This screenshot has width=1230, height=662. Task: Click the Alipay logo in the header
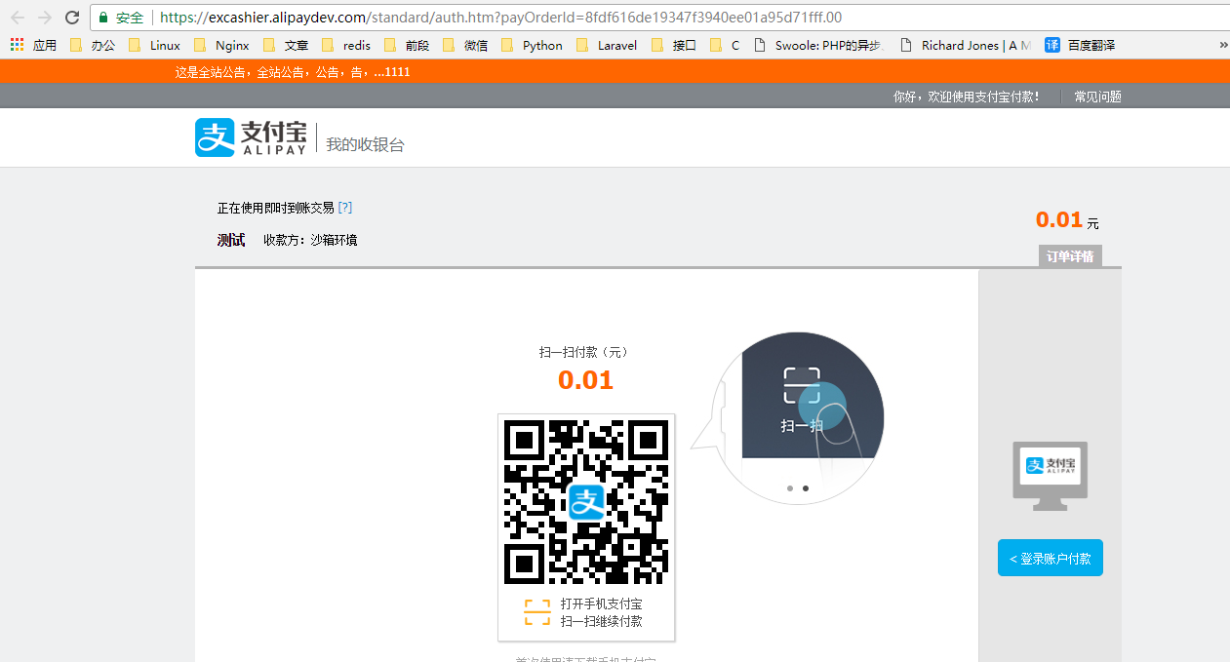[251, 137]
